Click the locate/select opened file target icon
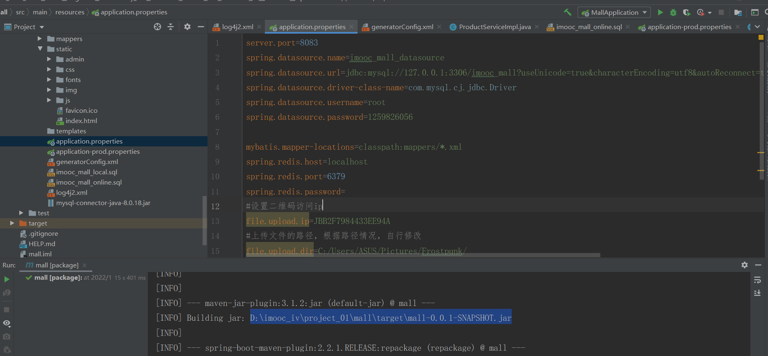This screenshot has height=356, width=768. pos(157,27)
